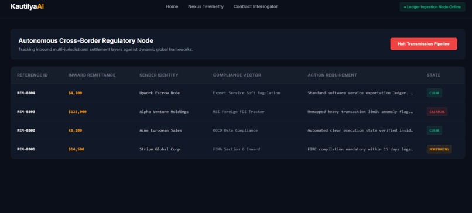472x213 pixels.
Task: Click the Sender Identity column header
Action: (159, 75)
